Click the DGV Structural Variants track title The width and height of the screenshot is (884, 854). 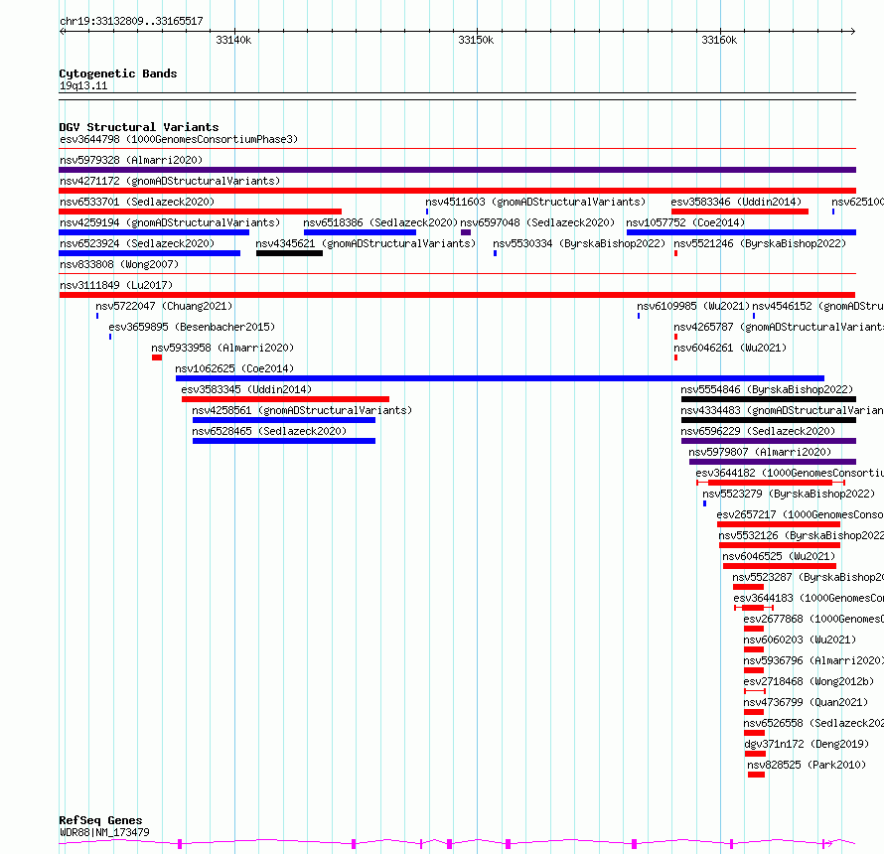pos(139,127)
